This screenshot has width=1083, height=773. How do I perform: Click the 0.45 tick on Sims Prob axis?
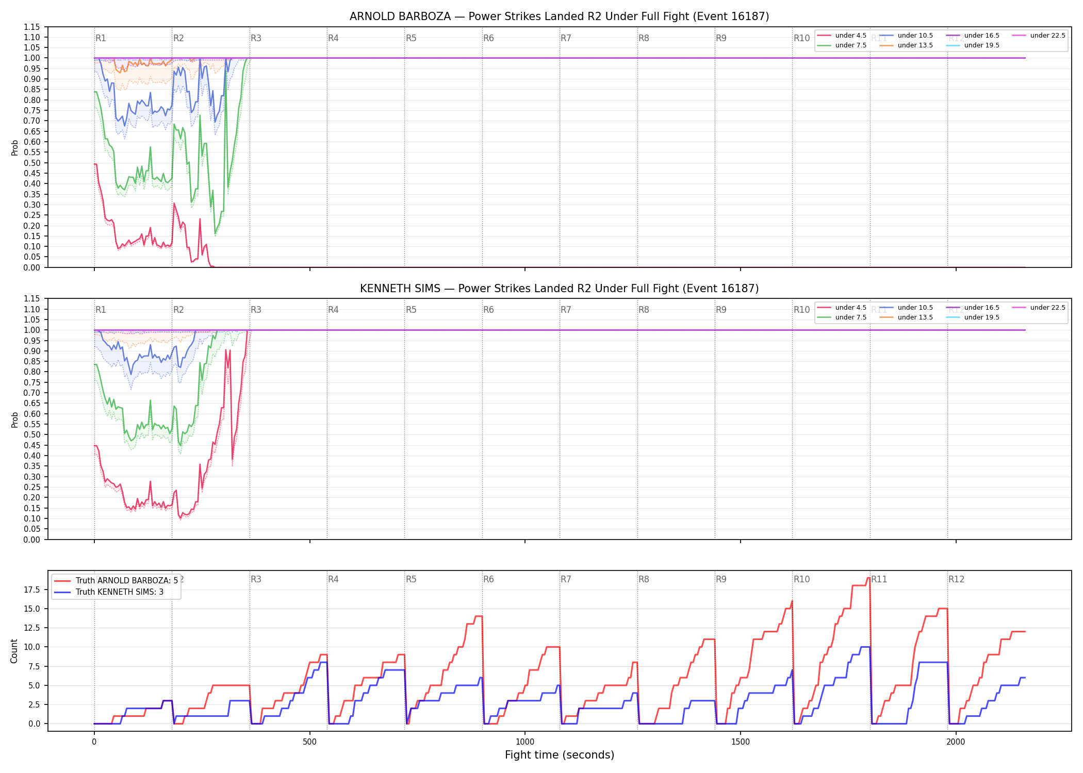coord(32,445)
